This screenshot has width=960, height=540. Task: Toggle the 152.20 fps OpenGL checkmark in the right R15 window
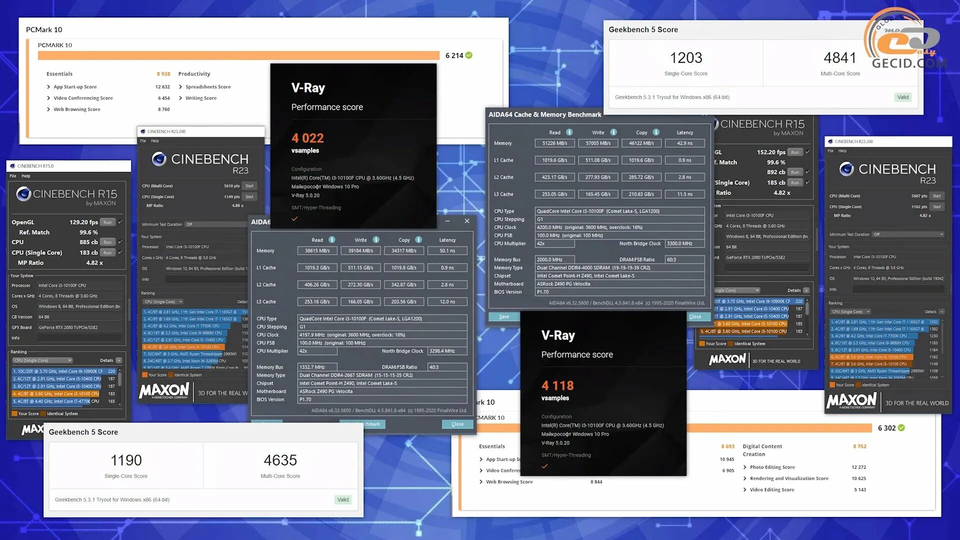click(x=808, y=152)
